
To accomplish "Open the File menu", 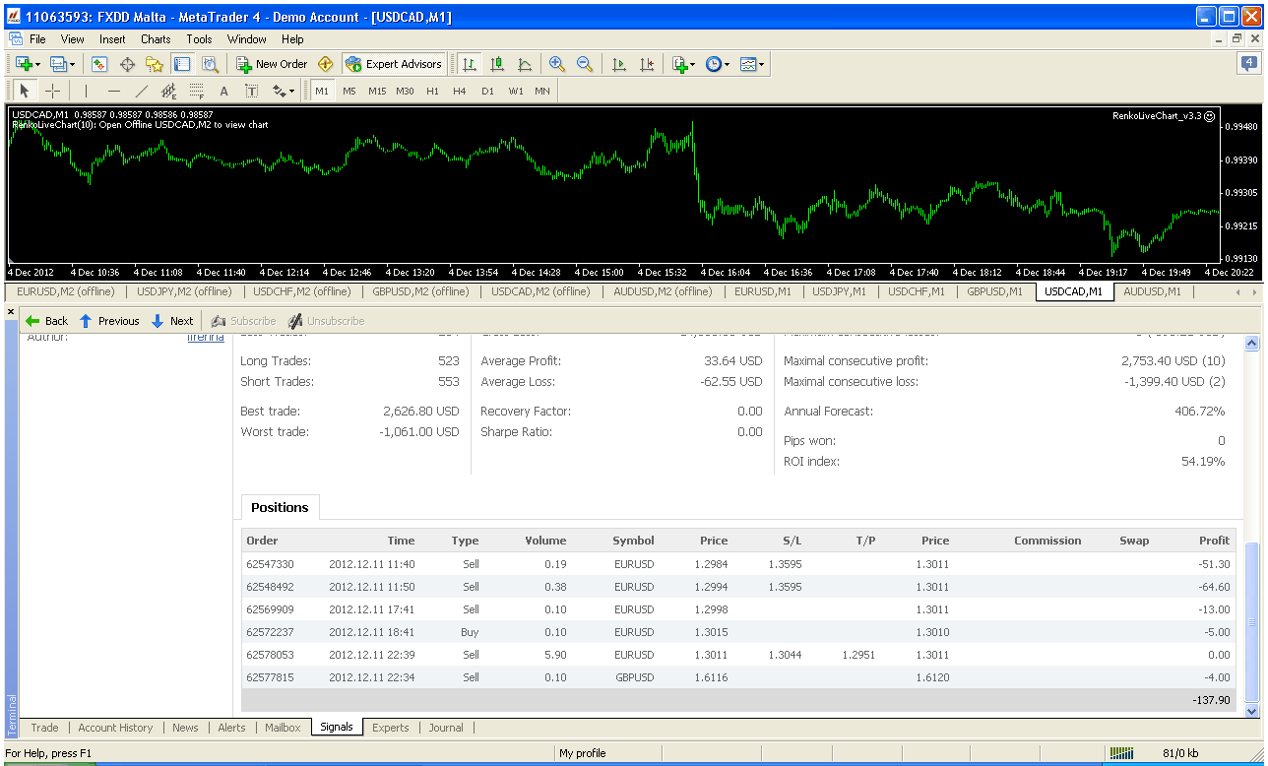I will coord(37,39).
